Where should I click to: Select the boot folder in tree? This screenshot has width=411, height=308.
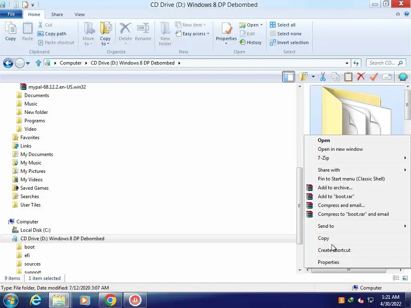click(29, 247)
